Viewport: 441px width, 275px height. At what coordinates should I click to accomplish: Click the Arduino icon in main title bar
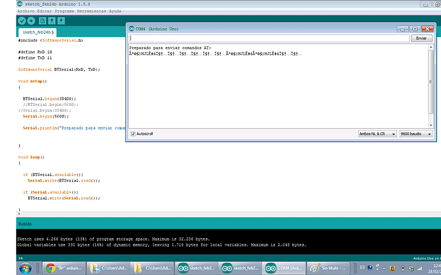click(x=20, y=4)
